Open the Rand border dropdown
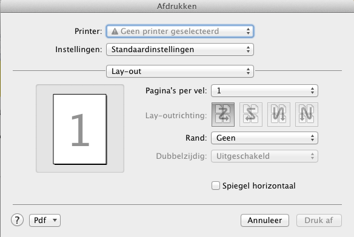This screenshot has width=354, height=237. [x=264, y=138]
